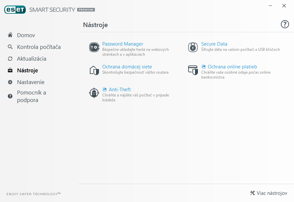
Task: Click the Nastavenie gear icon
Action: [10, 82]
